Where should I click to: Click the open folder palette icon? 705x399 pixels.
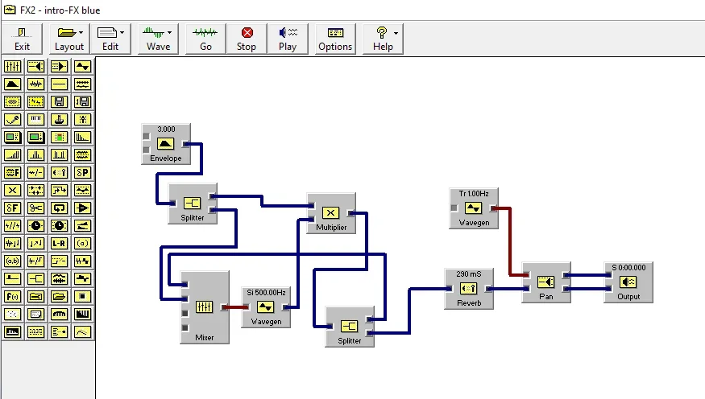(x=60, y=296)
